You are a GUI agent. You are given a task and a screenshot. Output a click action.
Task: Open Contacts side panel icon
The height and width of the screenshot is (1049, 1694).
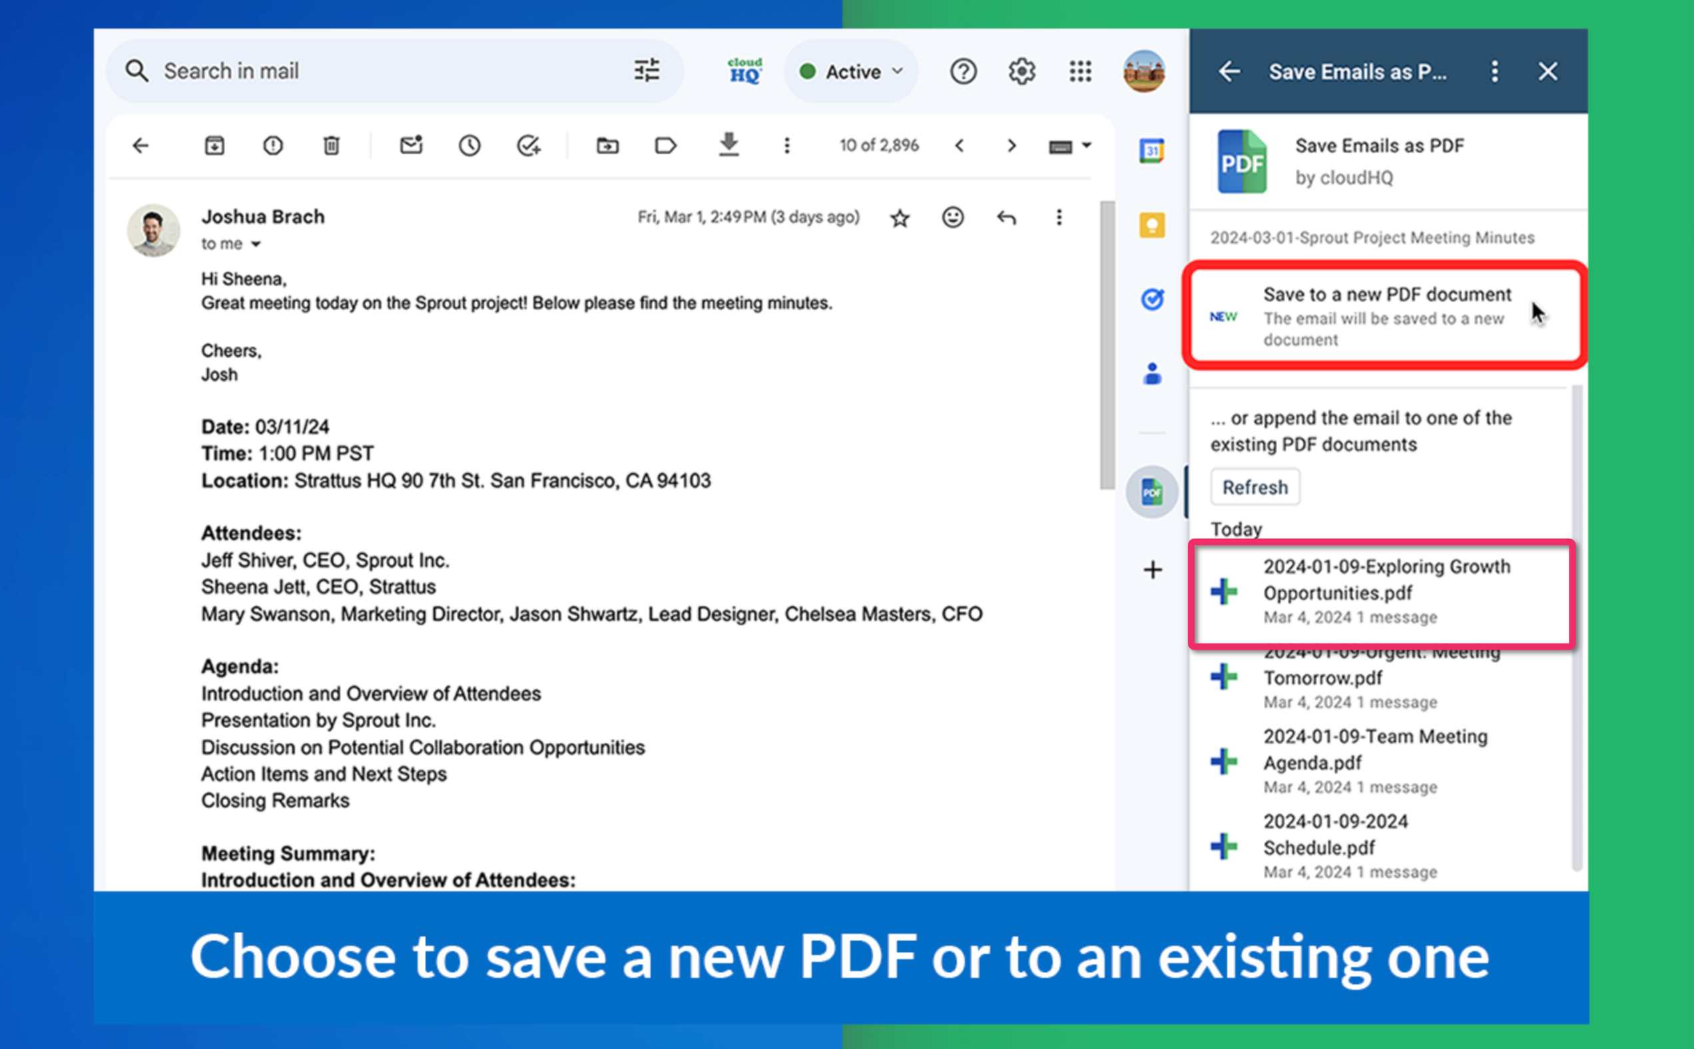pos(1152,373)
